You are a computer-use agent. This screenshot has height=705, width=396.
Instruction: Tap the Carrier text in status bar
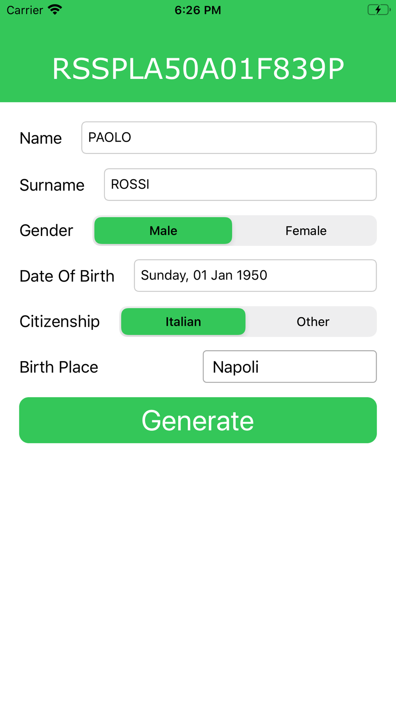[x=25, y=10]
